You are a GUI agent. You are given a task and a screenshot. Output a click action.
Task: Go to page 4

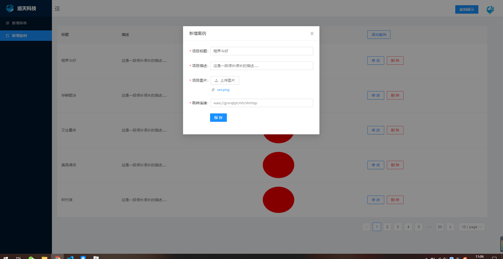pos(408,227)
